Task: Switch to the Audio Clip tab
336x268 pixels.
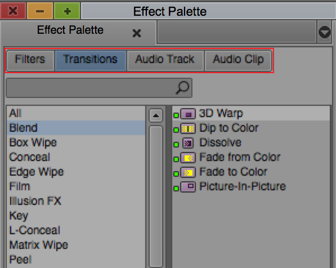Action: click(238, 60)
